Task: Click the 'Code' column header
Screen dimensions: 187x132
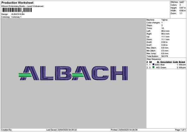Action: tap(175, 62)
